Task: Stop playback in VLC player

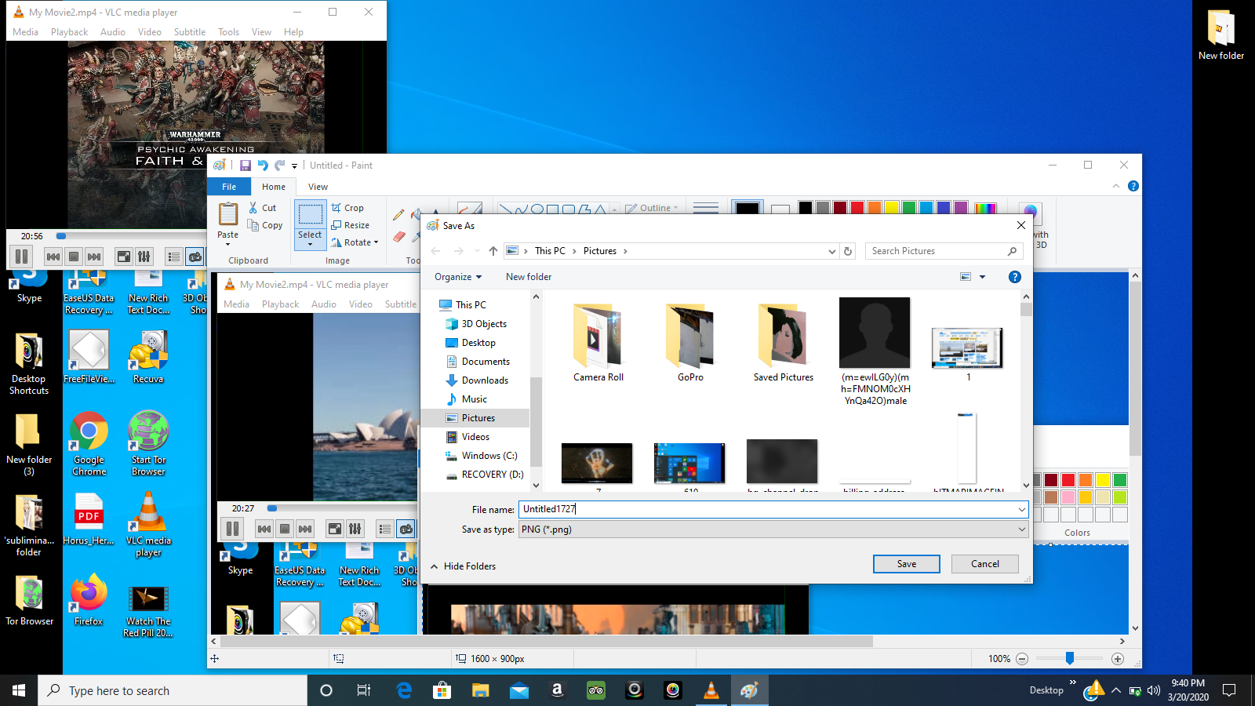Action: (x=74, y=257)
